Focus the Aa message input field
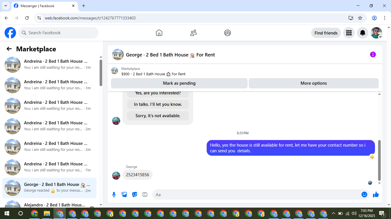 [257, 194]
